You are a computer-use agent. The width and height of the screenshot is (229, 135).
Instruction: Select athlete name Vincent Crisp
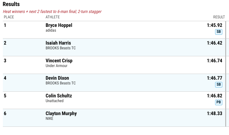59,61
